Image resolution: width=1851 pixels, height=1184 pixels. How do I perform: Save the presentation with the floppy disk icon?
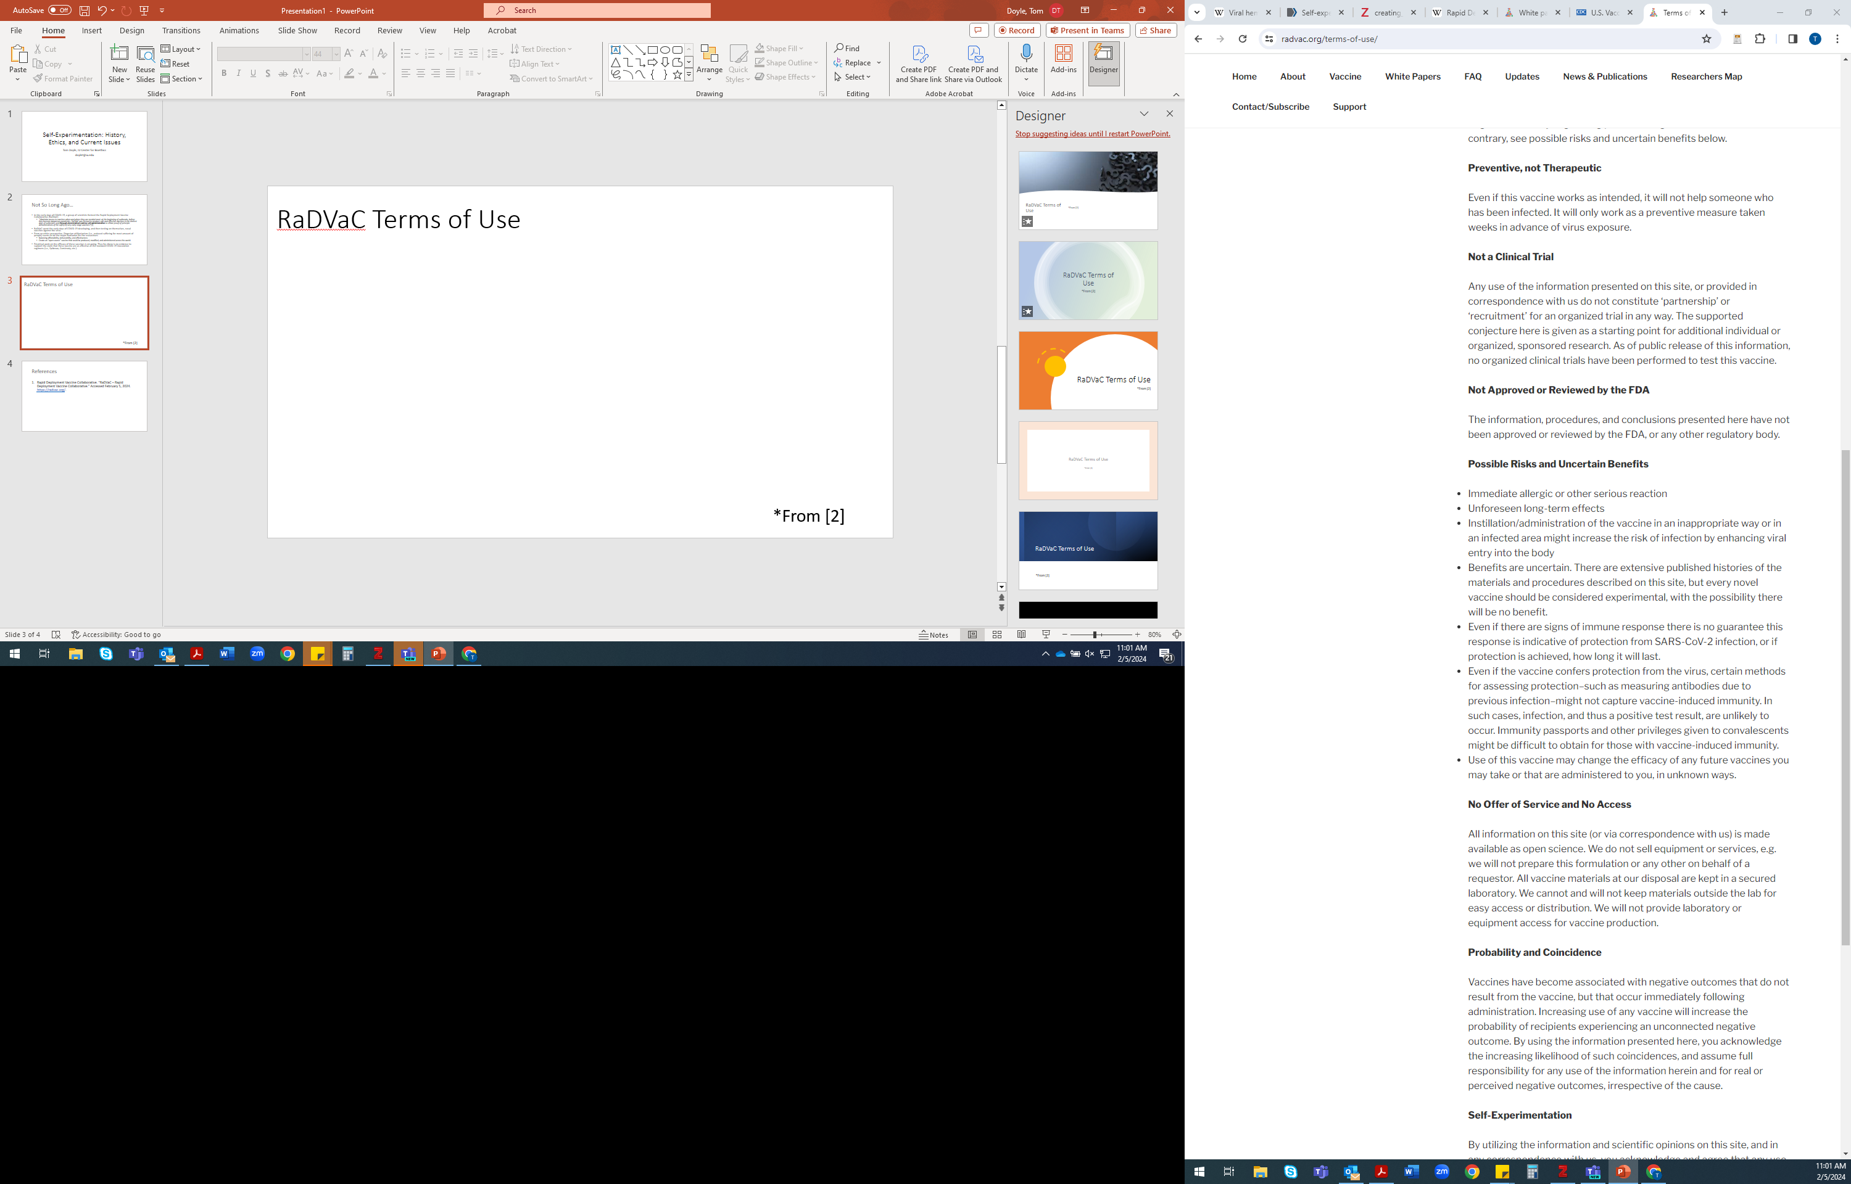tap(84, 10)
